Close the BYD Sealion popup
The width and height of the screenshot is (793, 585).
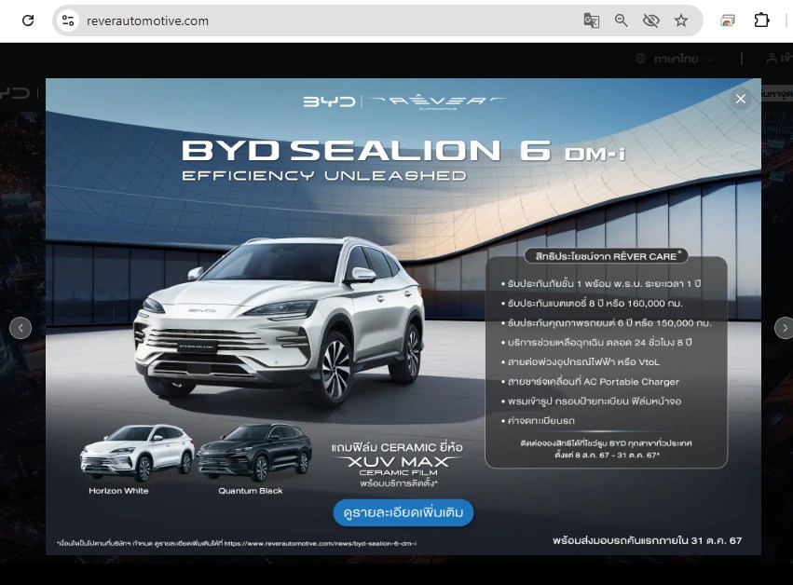point(741,99)
